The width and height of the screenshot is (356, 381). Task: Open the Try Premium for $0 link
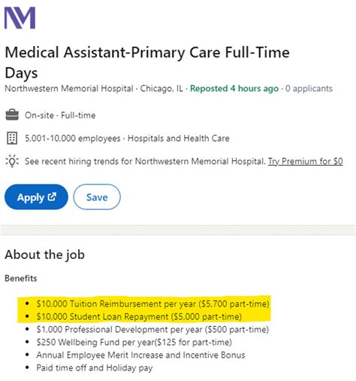tap(306, 161)
